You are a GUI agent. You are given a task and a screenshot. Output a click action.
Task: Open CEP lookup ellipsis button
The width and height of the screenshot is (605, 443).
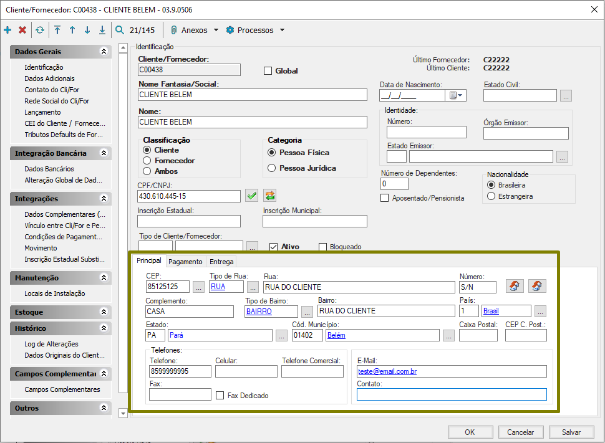pos(199,287)
